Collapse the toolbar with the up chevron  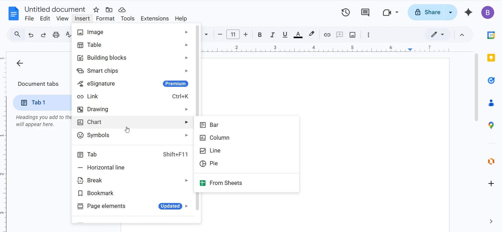click(462, 35)
